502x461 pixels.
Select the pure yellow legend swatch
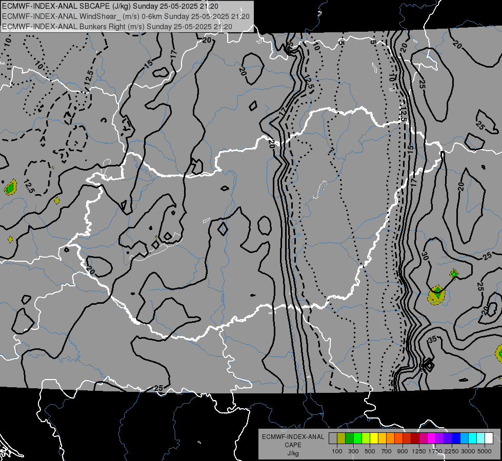pos(374,438)
